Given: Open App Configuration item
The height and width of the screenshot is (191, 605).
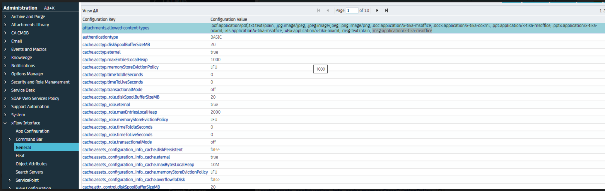Looking at the screenshot, I should (32, 131).
